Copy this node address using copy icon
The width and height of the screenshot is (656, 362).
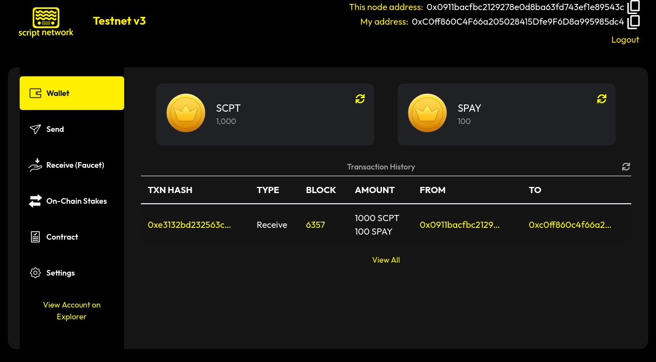tap(634, 7)
